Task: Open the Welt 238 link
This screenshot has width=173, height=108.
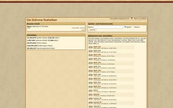Action: pos(97,71)
